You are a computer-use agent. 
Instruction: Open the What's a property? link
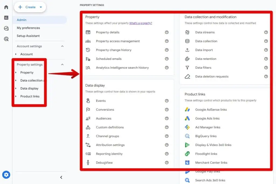point(140,23)
